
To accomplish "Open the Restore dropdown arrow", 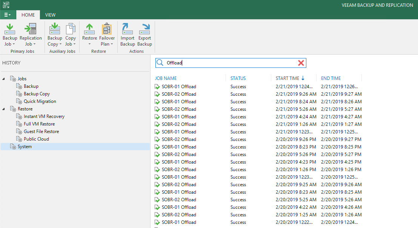I will coord(89,44).
